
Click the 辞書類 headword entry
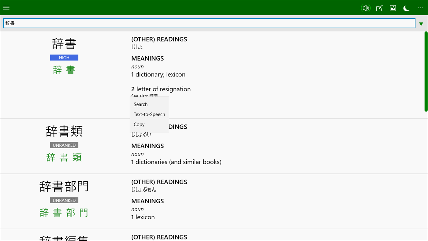coord(64,131)
